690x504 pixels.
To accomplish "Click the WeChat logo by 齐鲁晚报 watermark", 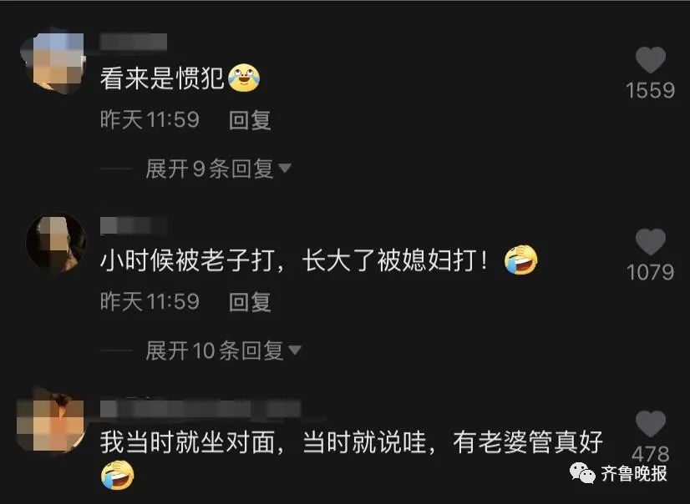I will 582,473.
